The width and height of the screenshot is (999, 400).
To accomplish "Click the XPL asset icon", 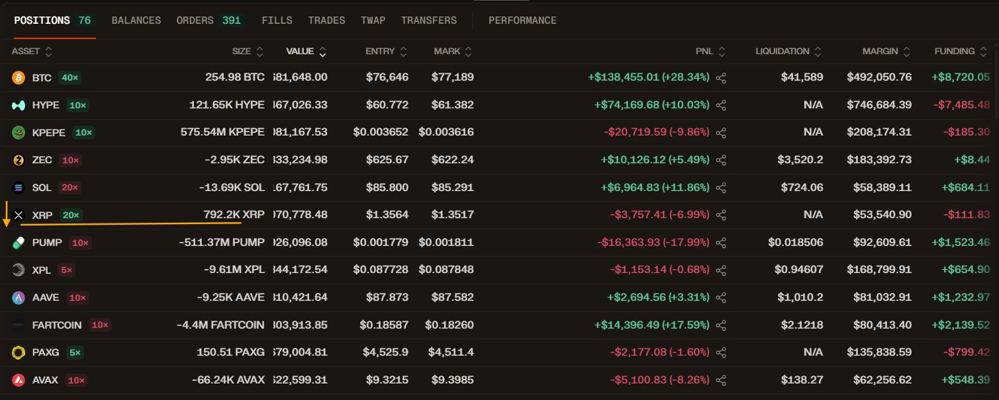I will coord(19,270).
